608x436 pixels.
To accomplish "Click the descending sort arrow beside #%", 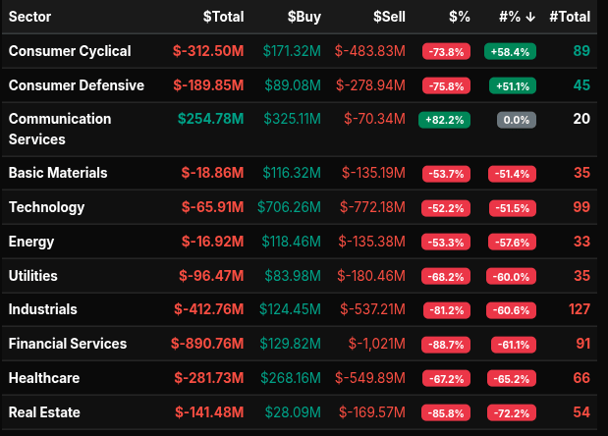I will pos(527,17).
